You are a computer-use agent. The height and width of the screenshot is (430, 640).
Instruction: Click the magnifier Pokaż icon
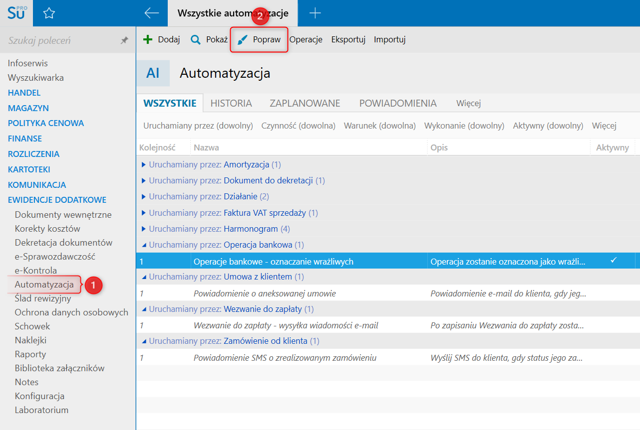196,40
